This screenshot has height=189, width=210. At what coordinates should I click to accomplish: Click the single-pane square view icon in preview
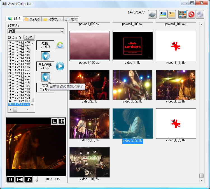pos(55,121)
